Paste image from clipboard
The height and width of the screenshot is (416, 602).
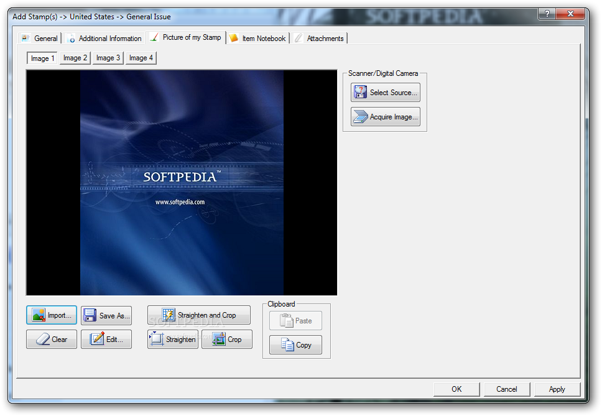point(295,320)
